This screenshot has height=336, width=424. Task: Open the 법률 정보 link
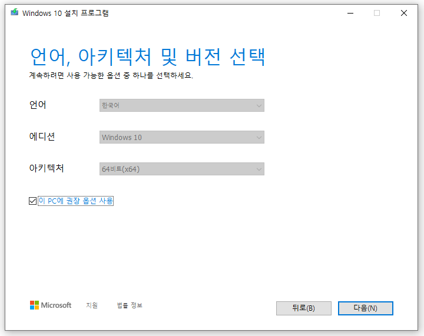pyautogui.click(x=130, y=305)
